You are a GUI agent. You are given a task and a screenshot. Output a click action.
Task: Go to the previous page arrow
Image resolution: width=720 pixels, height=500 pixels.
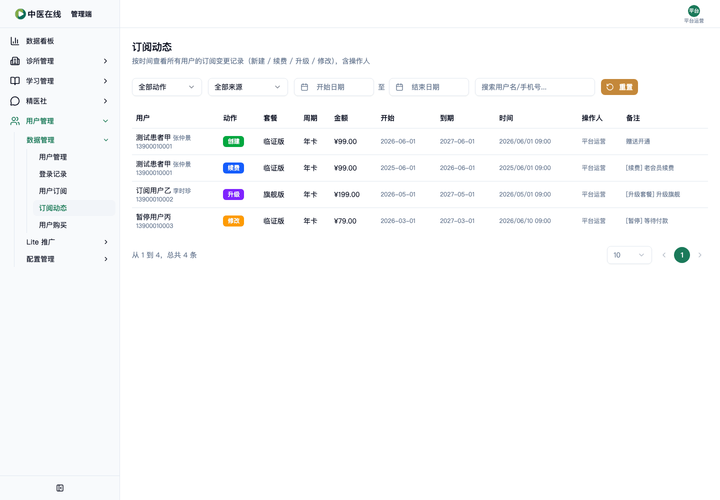[x=664, y=255]
